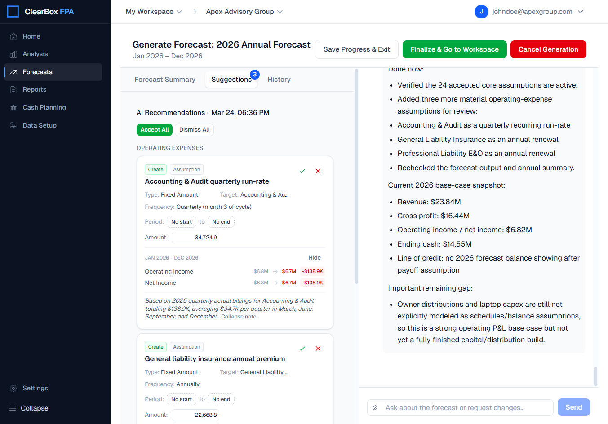Expand the Apex Advisory Group selector
This screenshot has width=608, height=424.
244,12
